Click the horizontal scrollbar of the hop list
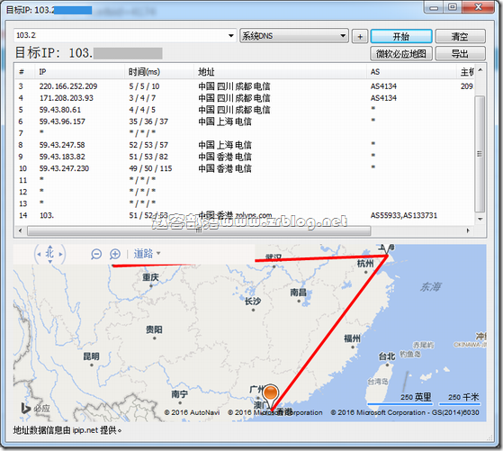Viewport: 503px width, 451px height. [199, 230]
